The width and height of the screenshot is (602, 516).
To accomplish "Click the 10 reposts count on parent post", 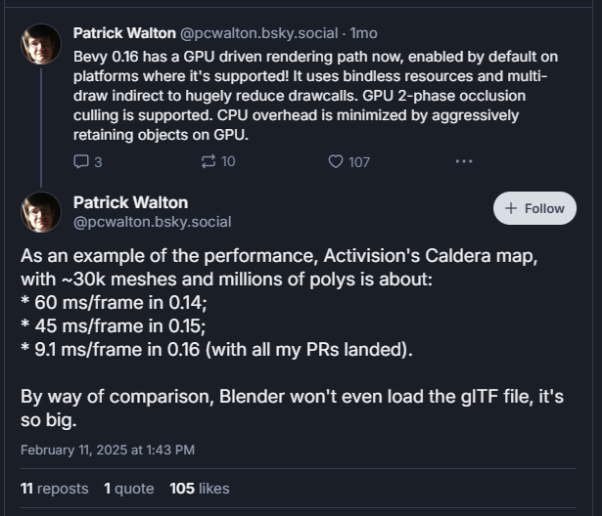I will click(228, 161).
